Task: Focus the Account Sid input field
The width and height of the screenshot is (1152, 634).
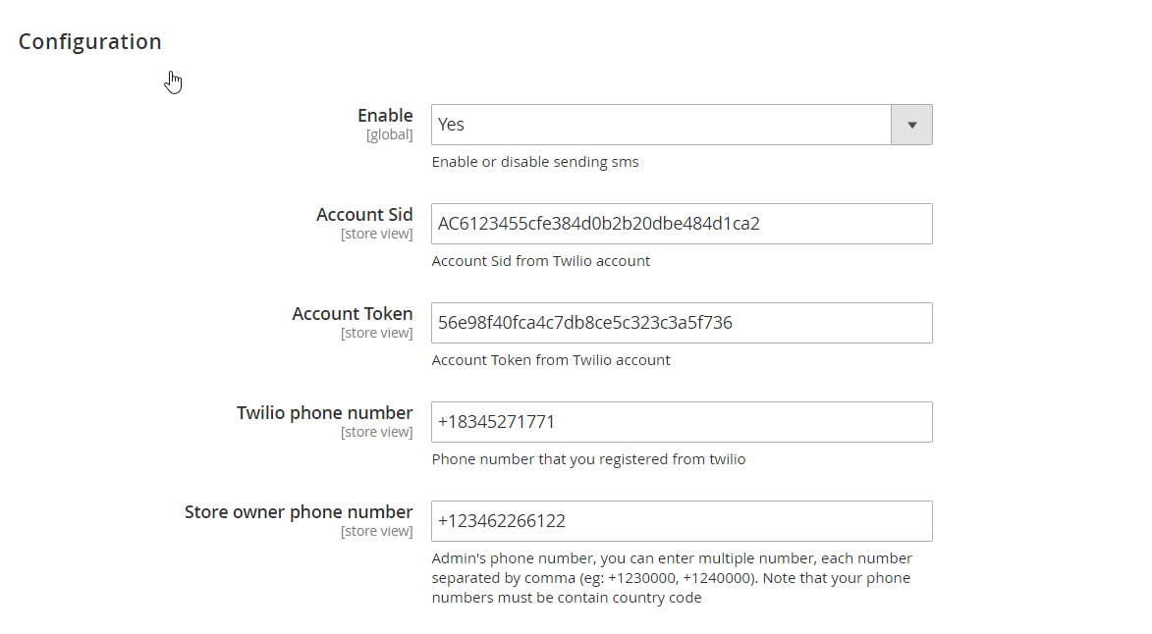Action: pos(682,224)
